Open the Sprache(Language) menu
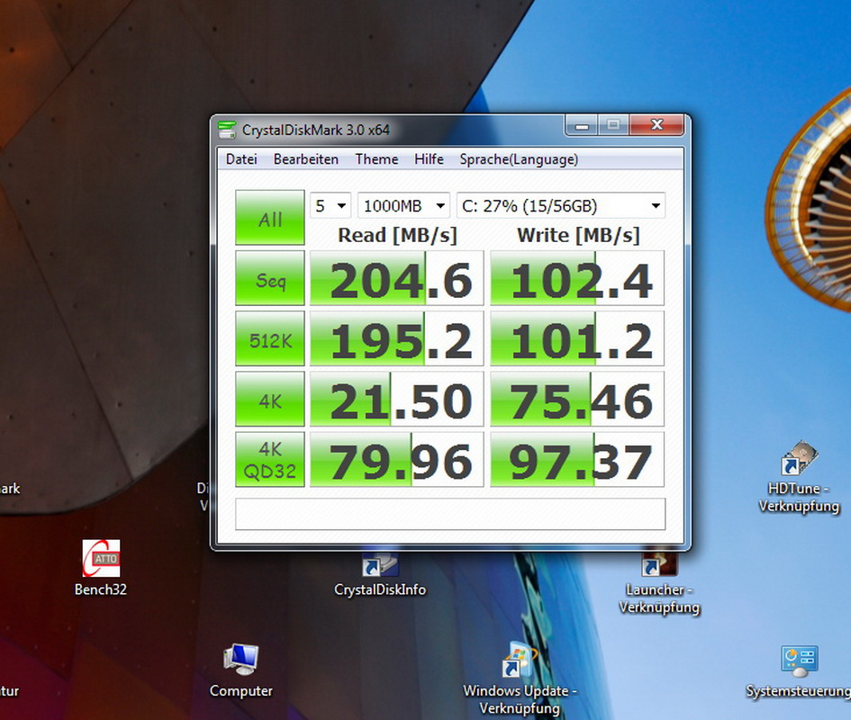Image resolution: width=851 pixels, height=720 pixels. [x=519, y=159]
